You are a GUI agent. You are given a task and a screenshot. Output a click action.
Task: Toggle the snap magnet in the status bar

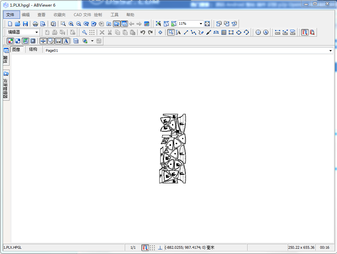[x=145, y=247]
